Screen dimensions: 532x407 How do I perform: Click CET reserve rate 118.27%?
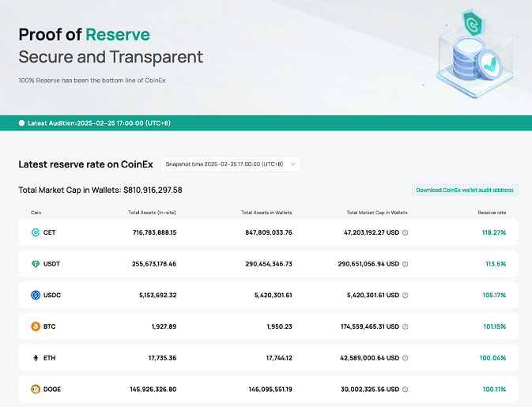(x=494, y=232)
